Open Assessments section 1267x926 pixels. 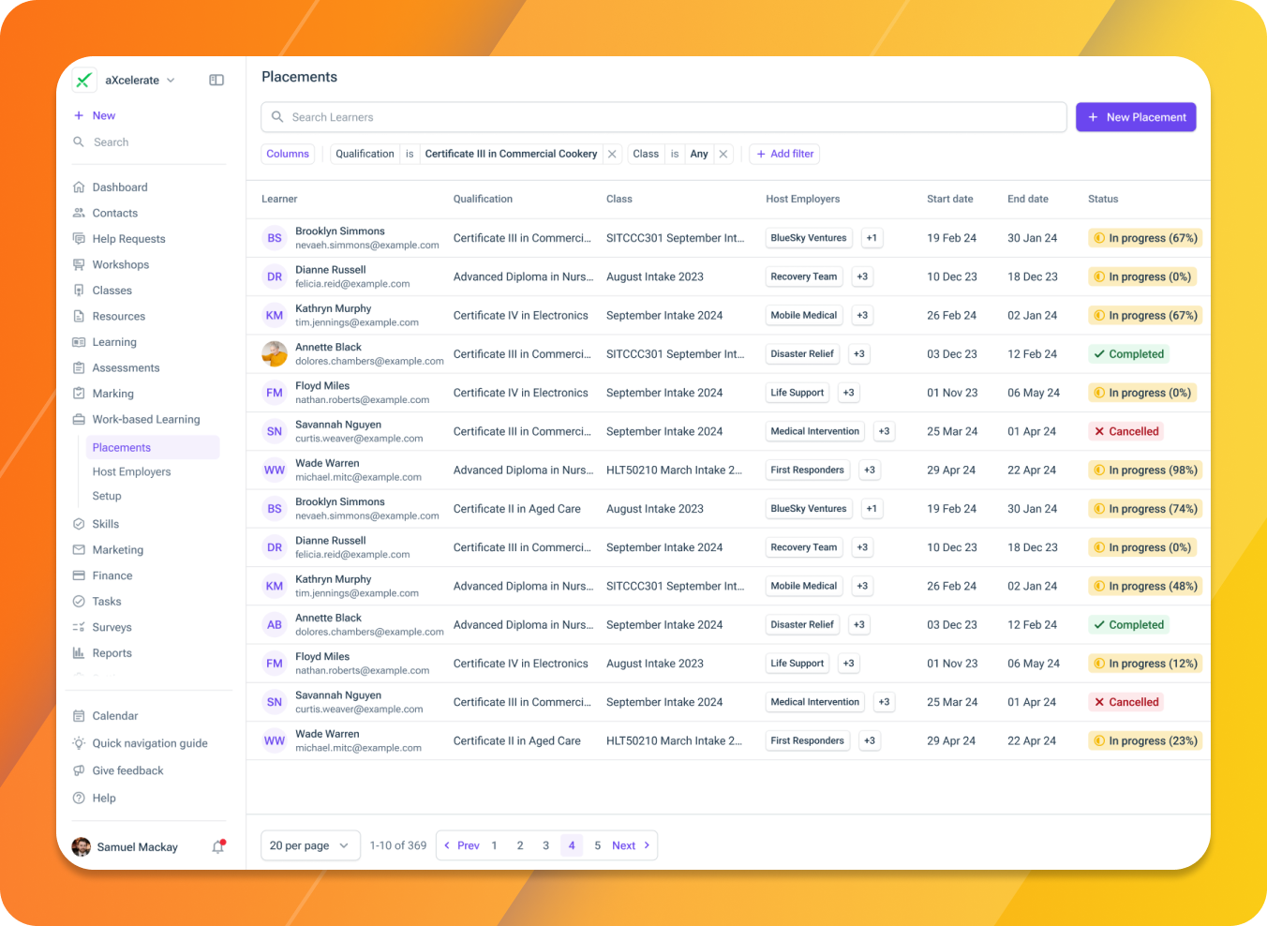pos(126,367)
